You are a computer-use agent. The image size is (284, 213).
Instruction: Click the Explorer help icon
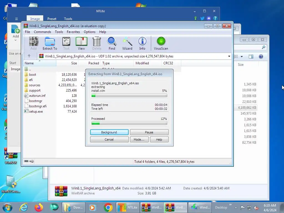261,57
